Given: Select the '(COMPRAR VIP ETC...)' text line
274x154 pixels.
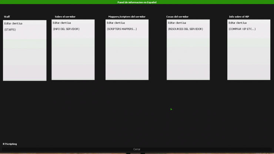Looking at the screenshot, I should coord(242,29).
